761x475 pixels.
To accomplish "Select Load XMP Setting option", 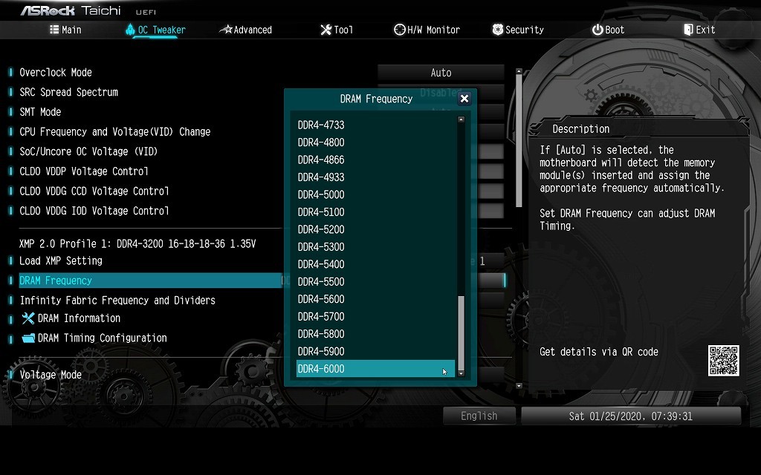I will pyautogui.click(x=61, y=261).
